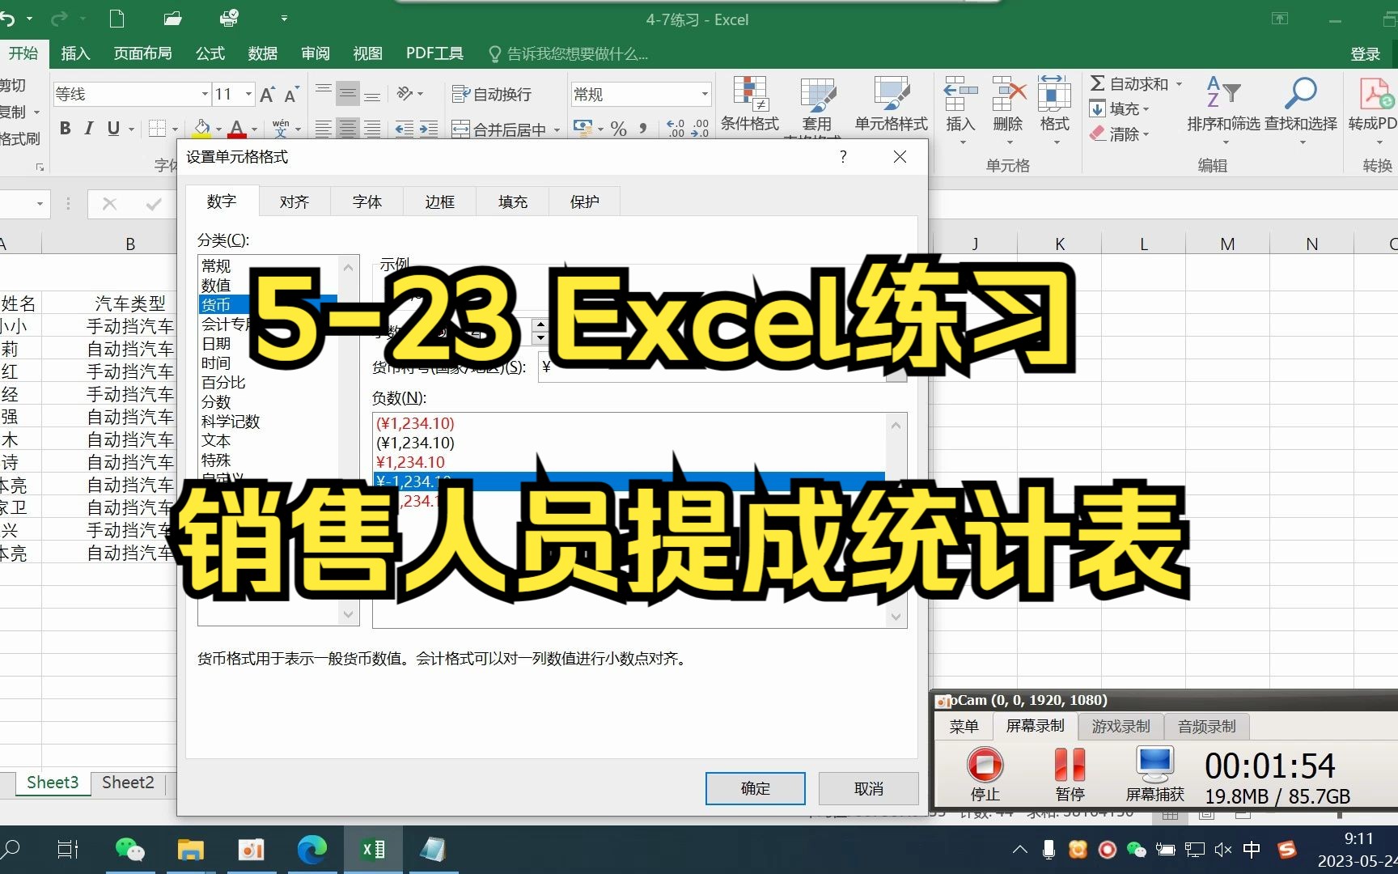
Task: Decrease font size with small A icon
Action: pos(291,94)
